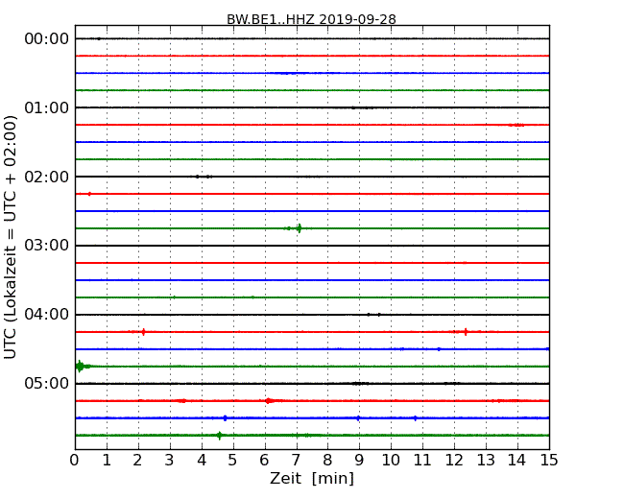
Task: Click the green seismic event near minute 7 on 02:45 trace
Action: 299,228
